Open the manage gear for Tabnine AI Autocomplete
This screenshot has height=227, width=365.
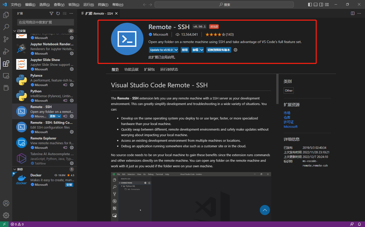[x=72, y=163]
